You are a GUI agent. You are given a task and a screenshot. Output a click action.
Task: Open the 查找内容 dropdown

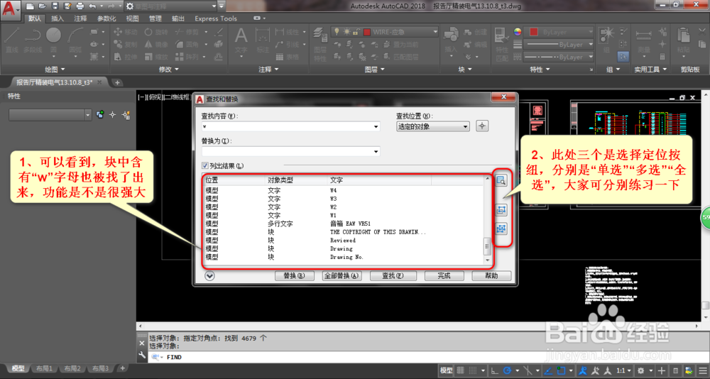376,127
